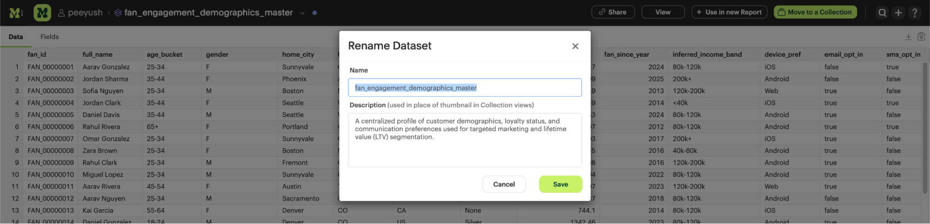
Task: Save the renamed dataset
Action: point(560,184)
